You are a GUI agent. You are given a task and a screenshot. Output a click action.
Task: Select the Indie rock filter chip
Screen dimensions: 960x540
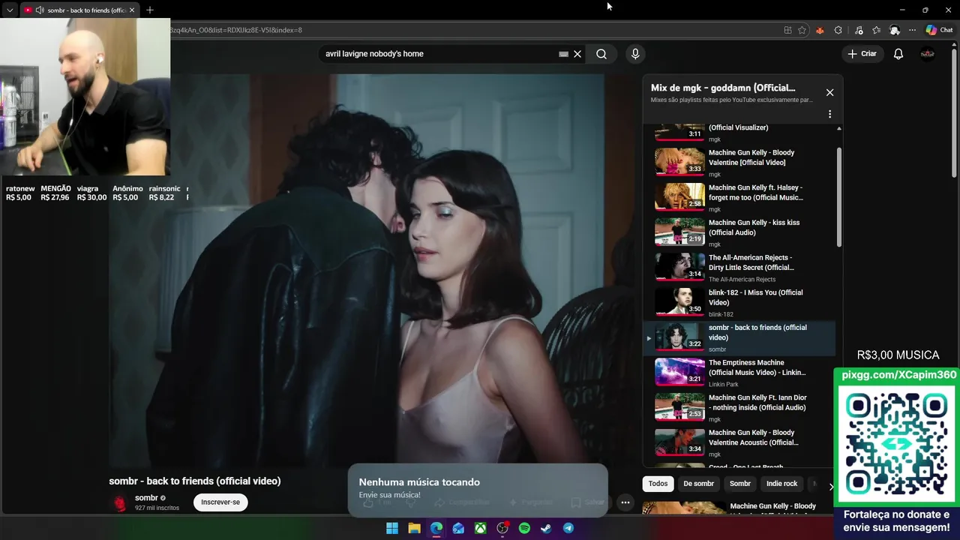click(x=781, y=484)
